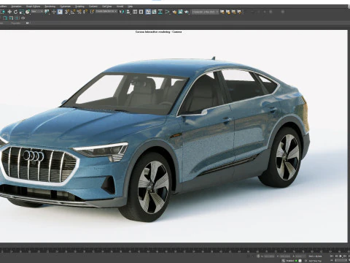Viewport: 350px width, 263px height.
Task: Select the Select and Move tool
Action: coord(9,12)
